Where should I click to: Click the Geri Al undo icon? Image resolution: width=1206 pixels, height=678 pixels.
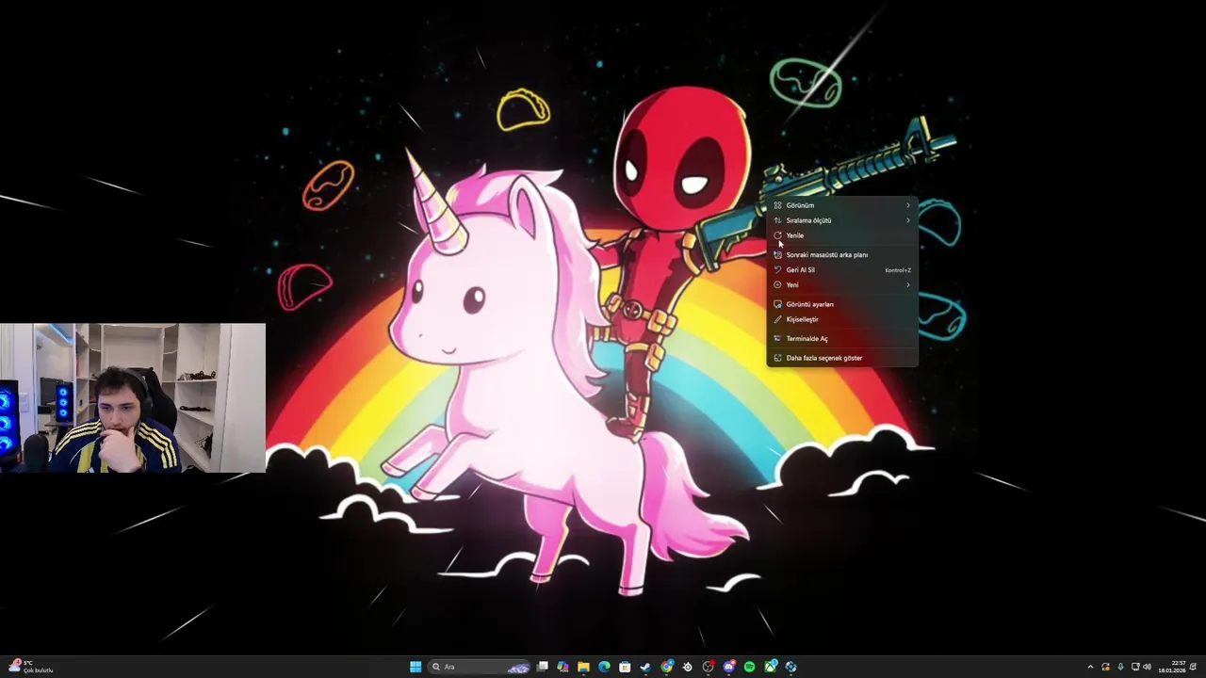click(777, 270)
